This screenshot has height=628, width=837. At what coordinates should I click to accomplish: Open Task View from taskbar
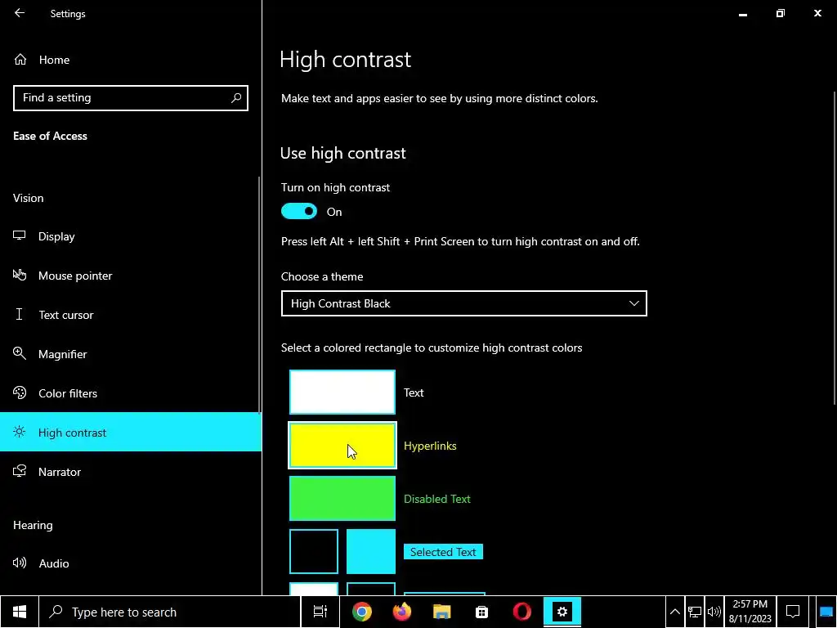coord(320,612)
